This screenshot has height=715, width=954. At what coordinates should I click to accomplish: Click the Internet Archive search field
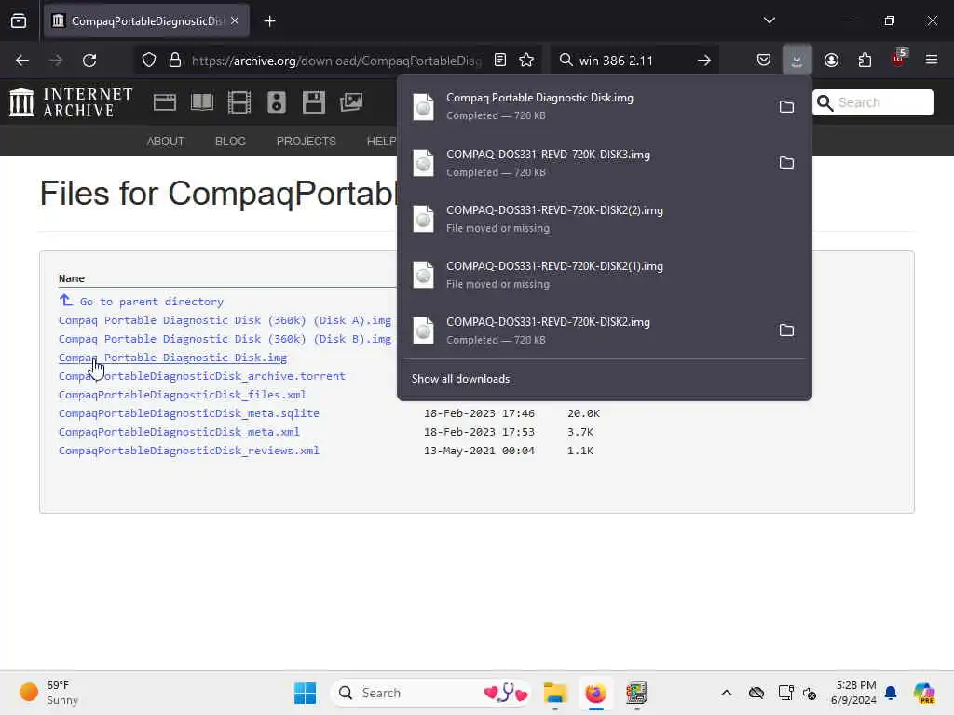(872, 102)
